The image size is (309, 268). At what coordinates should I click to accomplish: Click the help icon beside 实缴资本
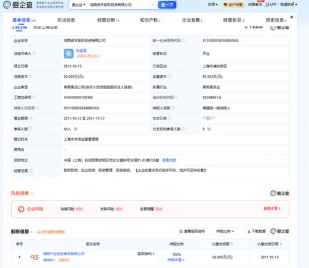170,77
